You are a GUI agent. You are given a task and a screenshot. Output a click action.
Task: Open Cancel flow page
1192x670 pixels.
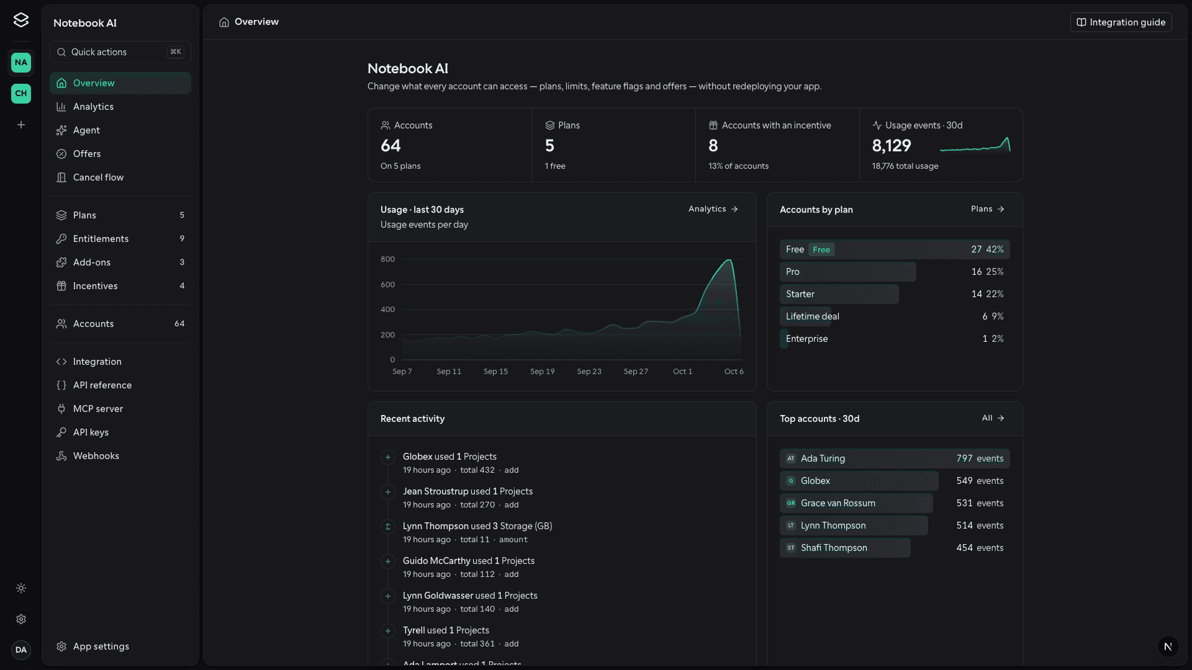click(x=120, y=177)
